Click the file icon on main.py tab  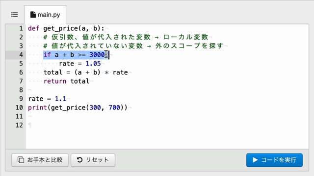(x=33, y=15)
